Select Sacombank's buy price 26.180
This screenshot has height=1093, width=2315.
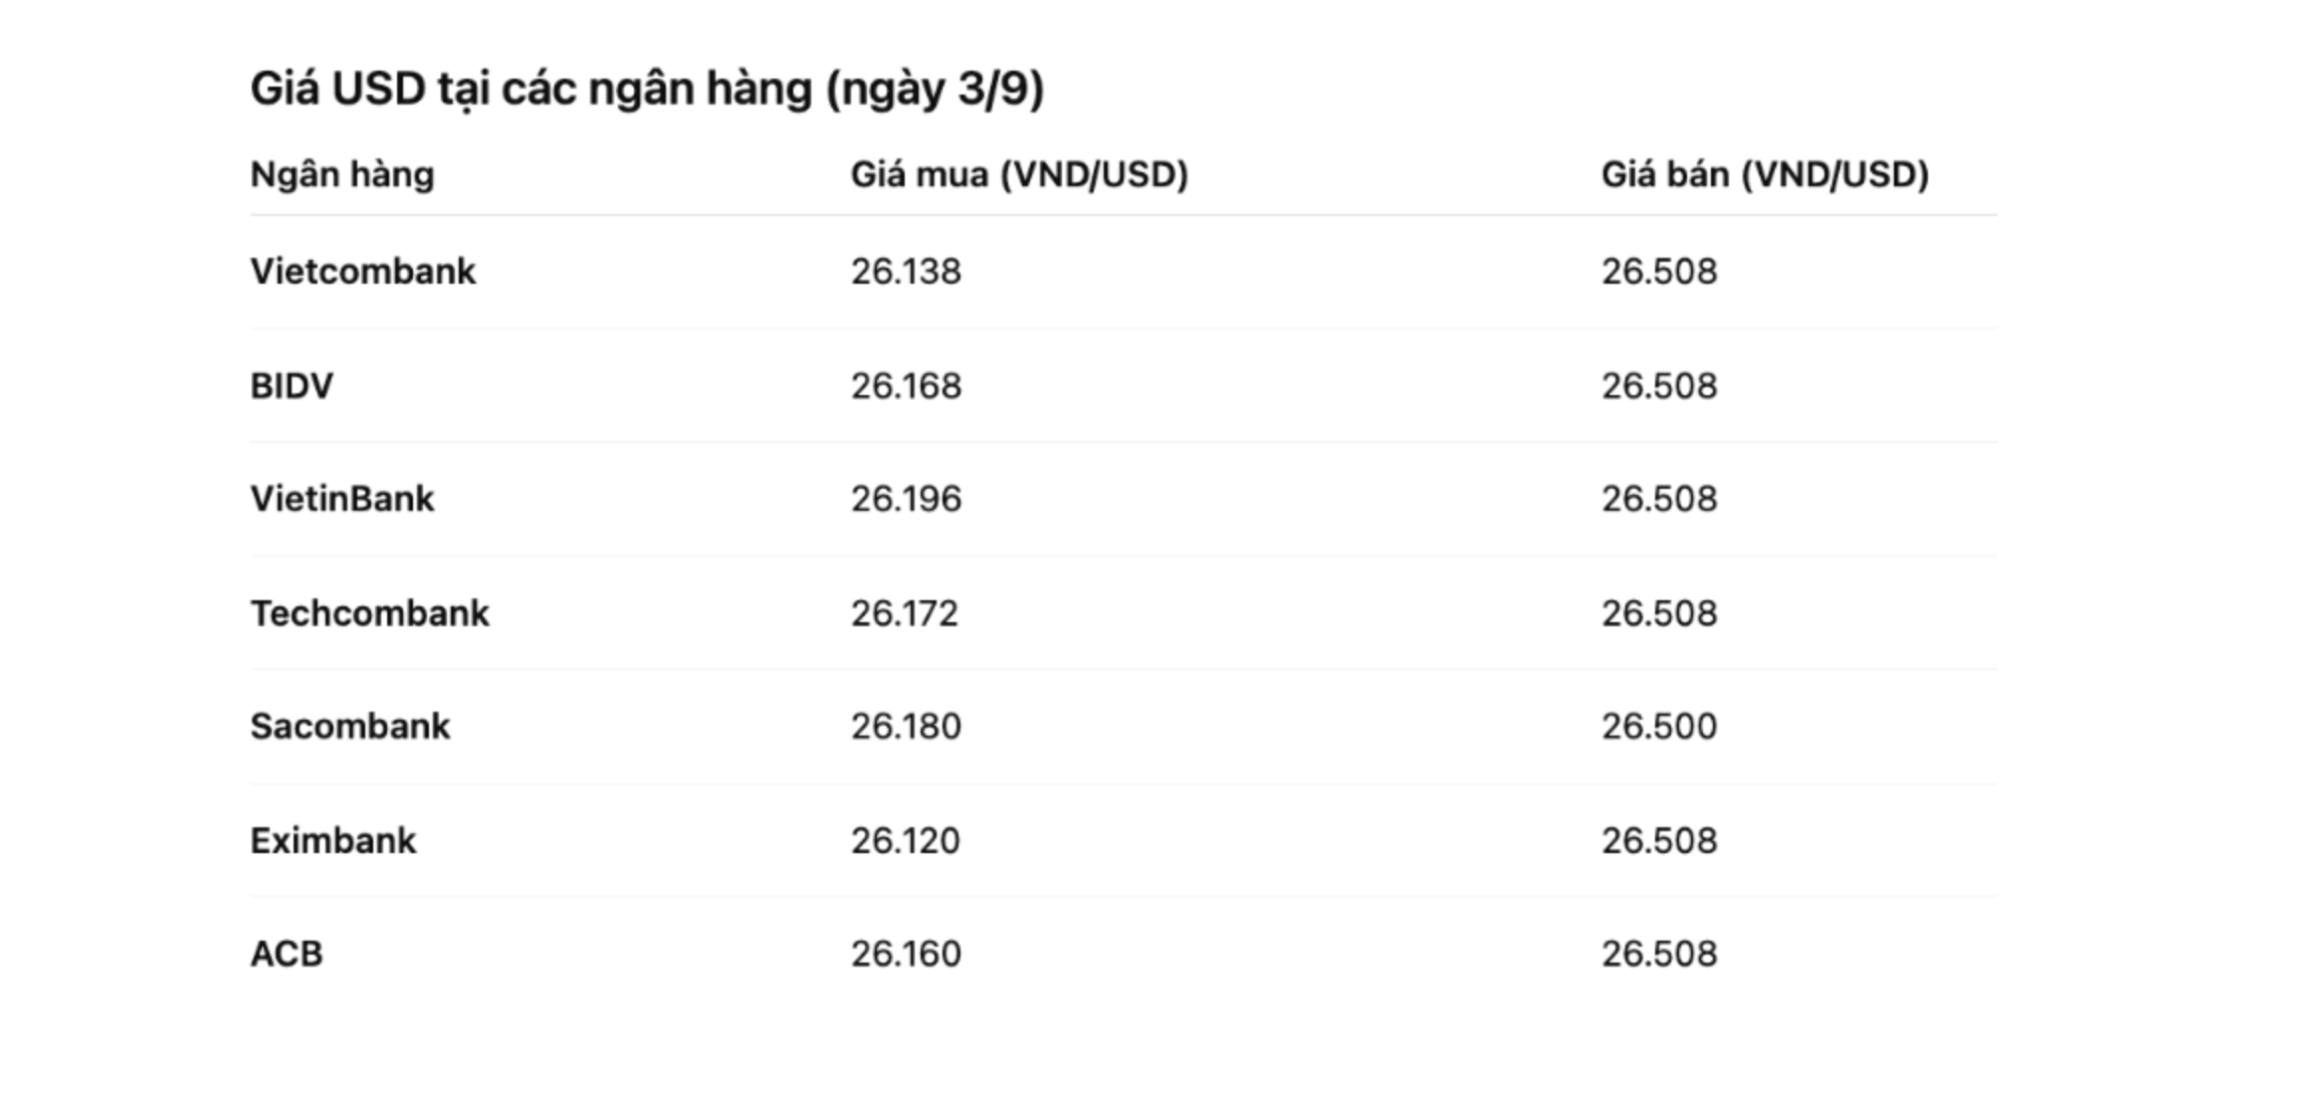pyautogui.click(x=906, y=727)
